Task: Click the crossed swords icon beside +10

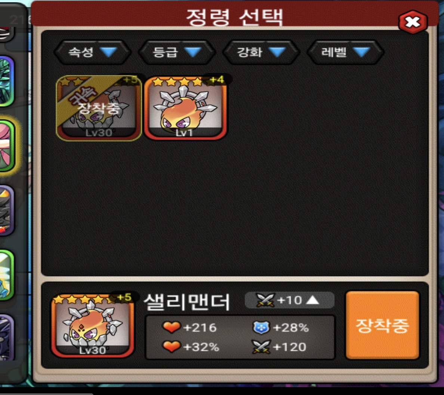Action: coord(265,300)
